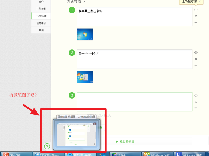Select the 其他 sidebar item
Image resolution: width=209 pixels, height=156 pixels.
tap(41, 30)
